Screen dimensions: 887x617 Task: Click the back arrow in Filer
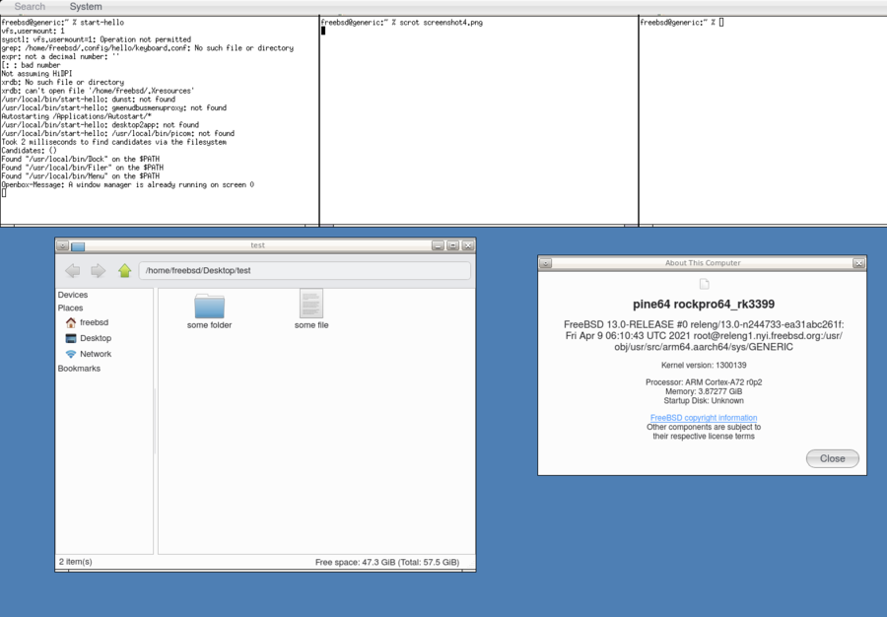pyautogui.click(x=73, y=271)
